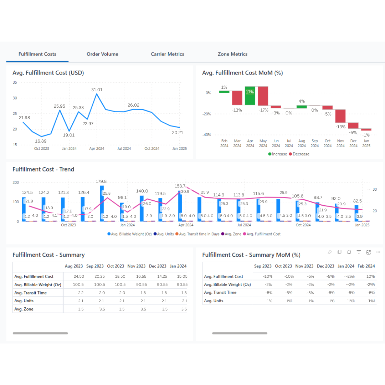Click the Summary table horizontal scrollbar
385x385 pixels.
pyautogui.click(x=40, y=333)
